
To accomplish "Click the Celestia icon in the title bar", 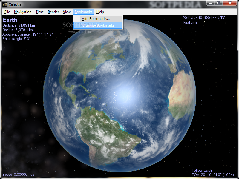I will (x=5, y=4).
